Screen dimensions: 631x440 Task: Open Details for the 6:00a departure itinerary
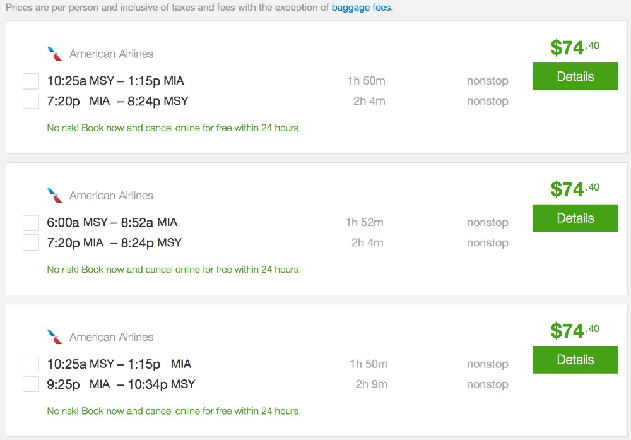point(575,218)
